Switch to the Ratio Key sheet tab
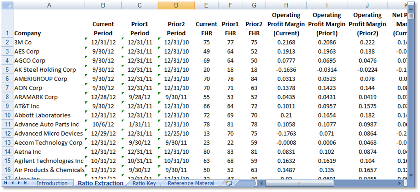The image size is (420, 192). point(144,183)
